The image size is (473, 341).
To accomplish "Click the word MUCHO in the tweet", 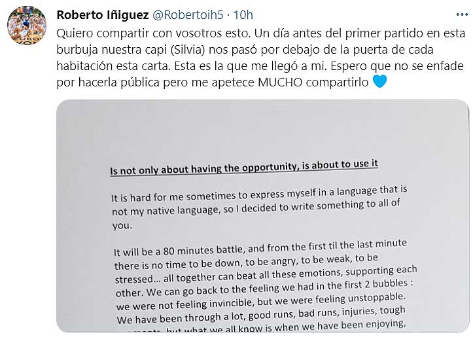I will tap(280, 82).
